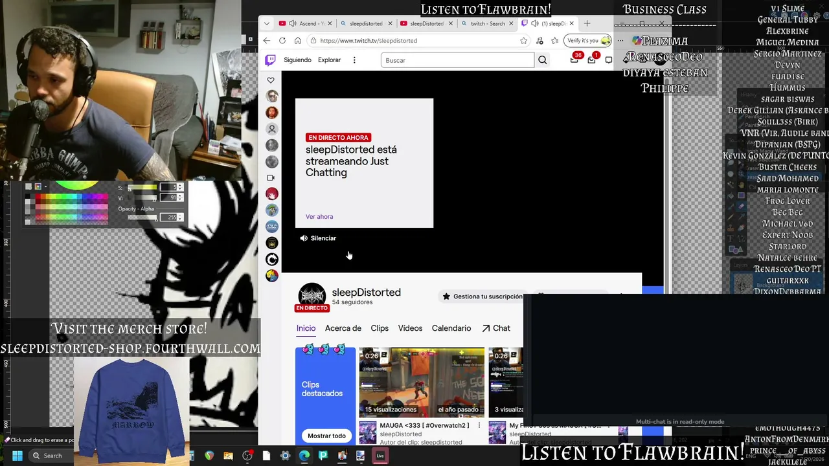Adjust the Opacity - Alpha slider
Viewport: 829px width, 466px height.
[x=142, y=217]
